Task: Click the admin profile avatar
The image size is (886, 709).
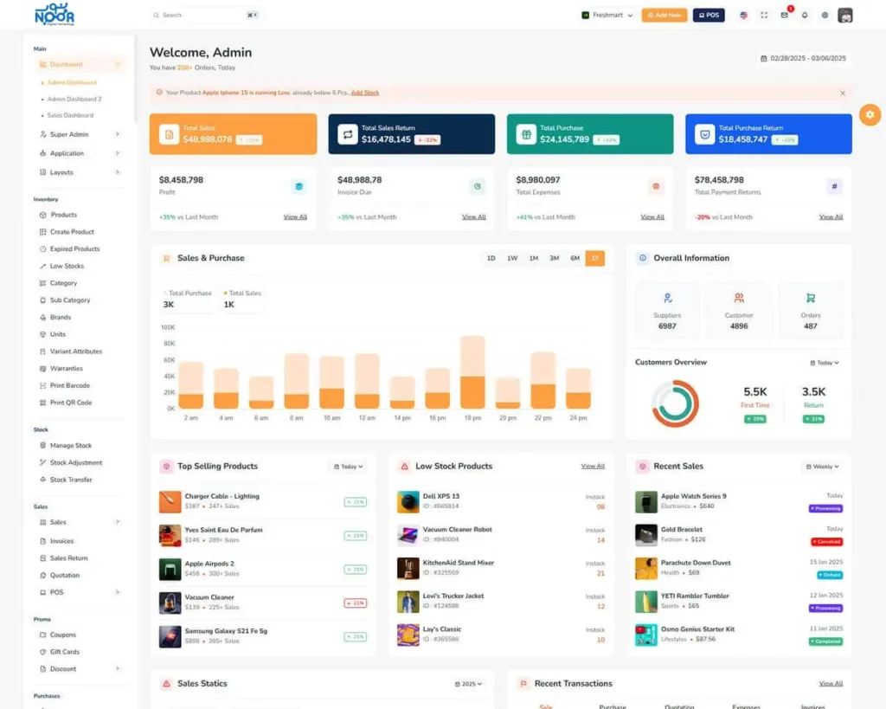Action: [x=845, y=15]
